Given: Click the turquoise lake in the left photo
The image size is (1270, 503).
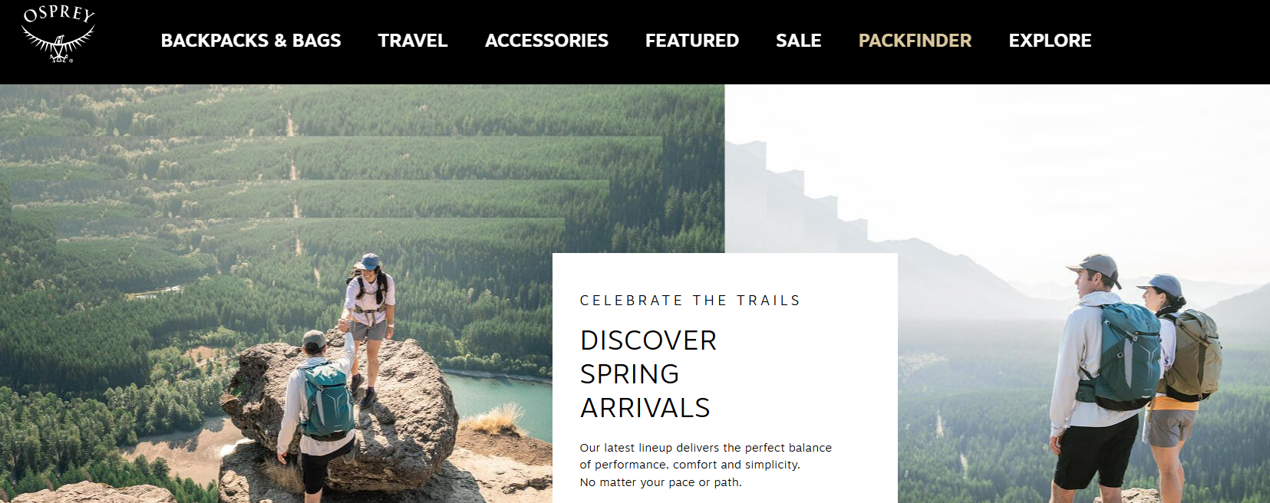Looking at the screenshot, I should [x=499, y=403].
